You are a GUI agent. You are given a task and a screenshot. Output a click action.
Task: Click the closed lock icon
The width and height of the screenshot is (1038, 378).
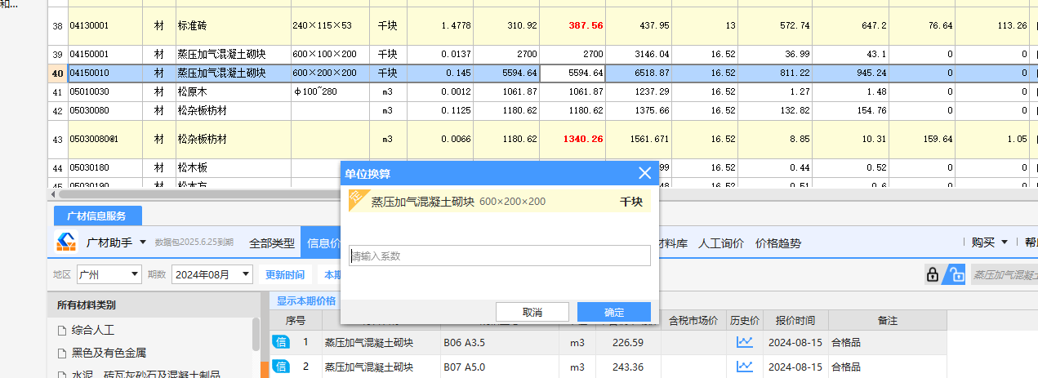tap(932, 274)
